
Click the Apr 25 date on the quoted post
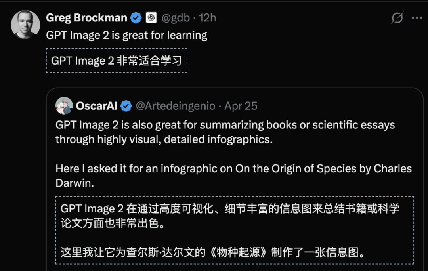(x=241, y=106)
